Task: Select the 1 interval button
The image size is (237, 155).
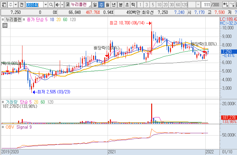Action: tap(140, 5)
